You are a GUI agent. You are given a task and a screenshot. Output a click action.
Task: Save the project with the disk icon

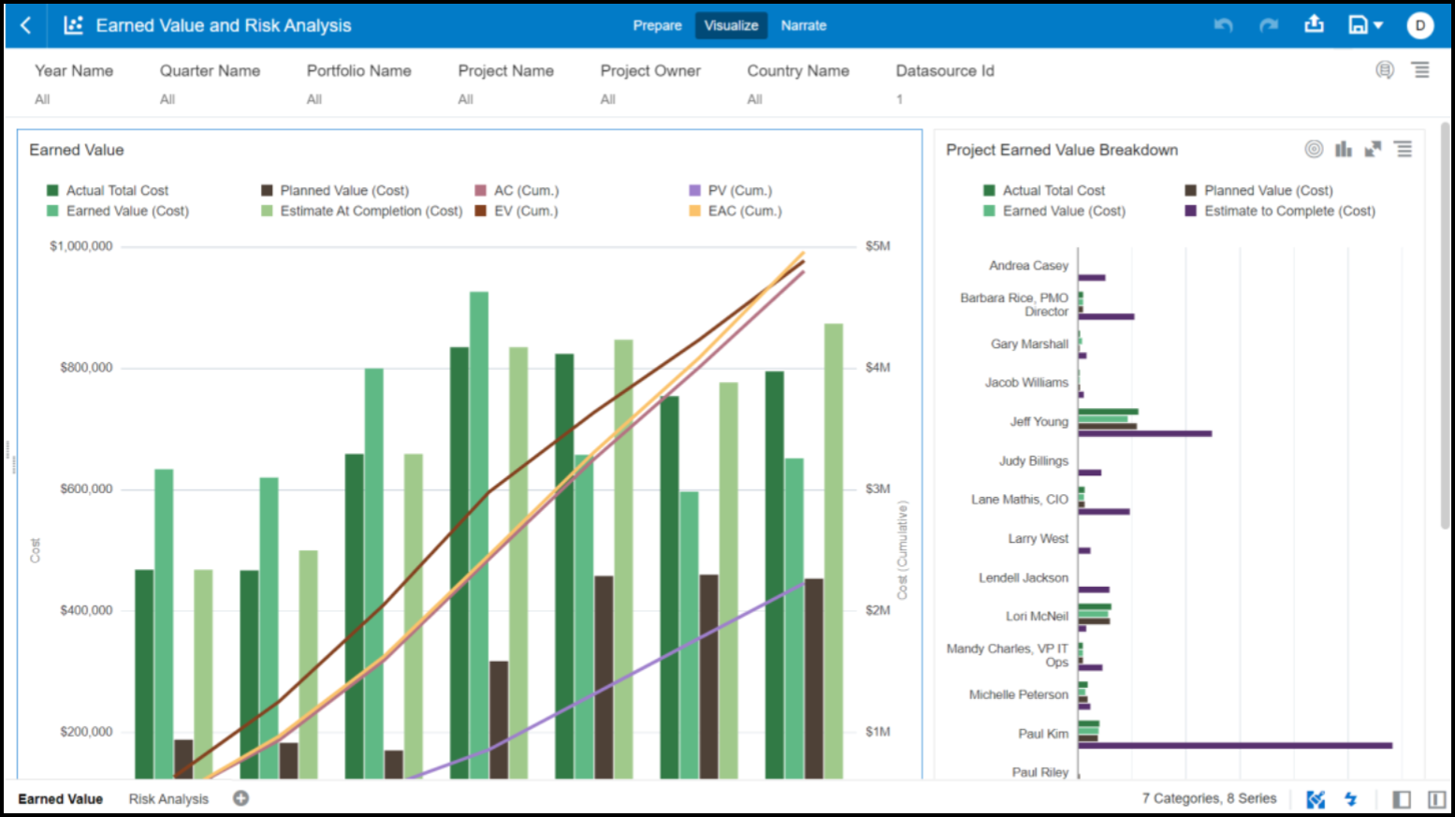coord(1358,25)
